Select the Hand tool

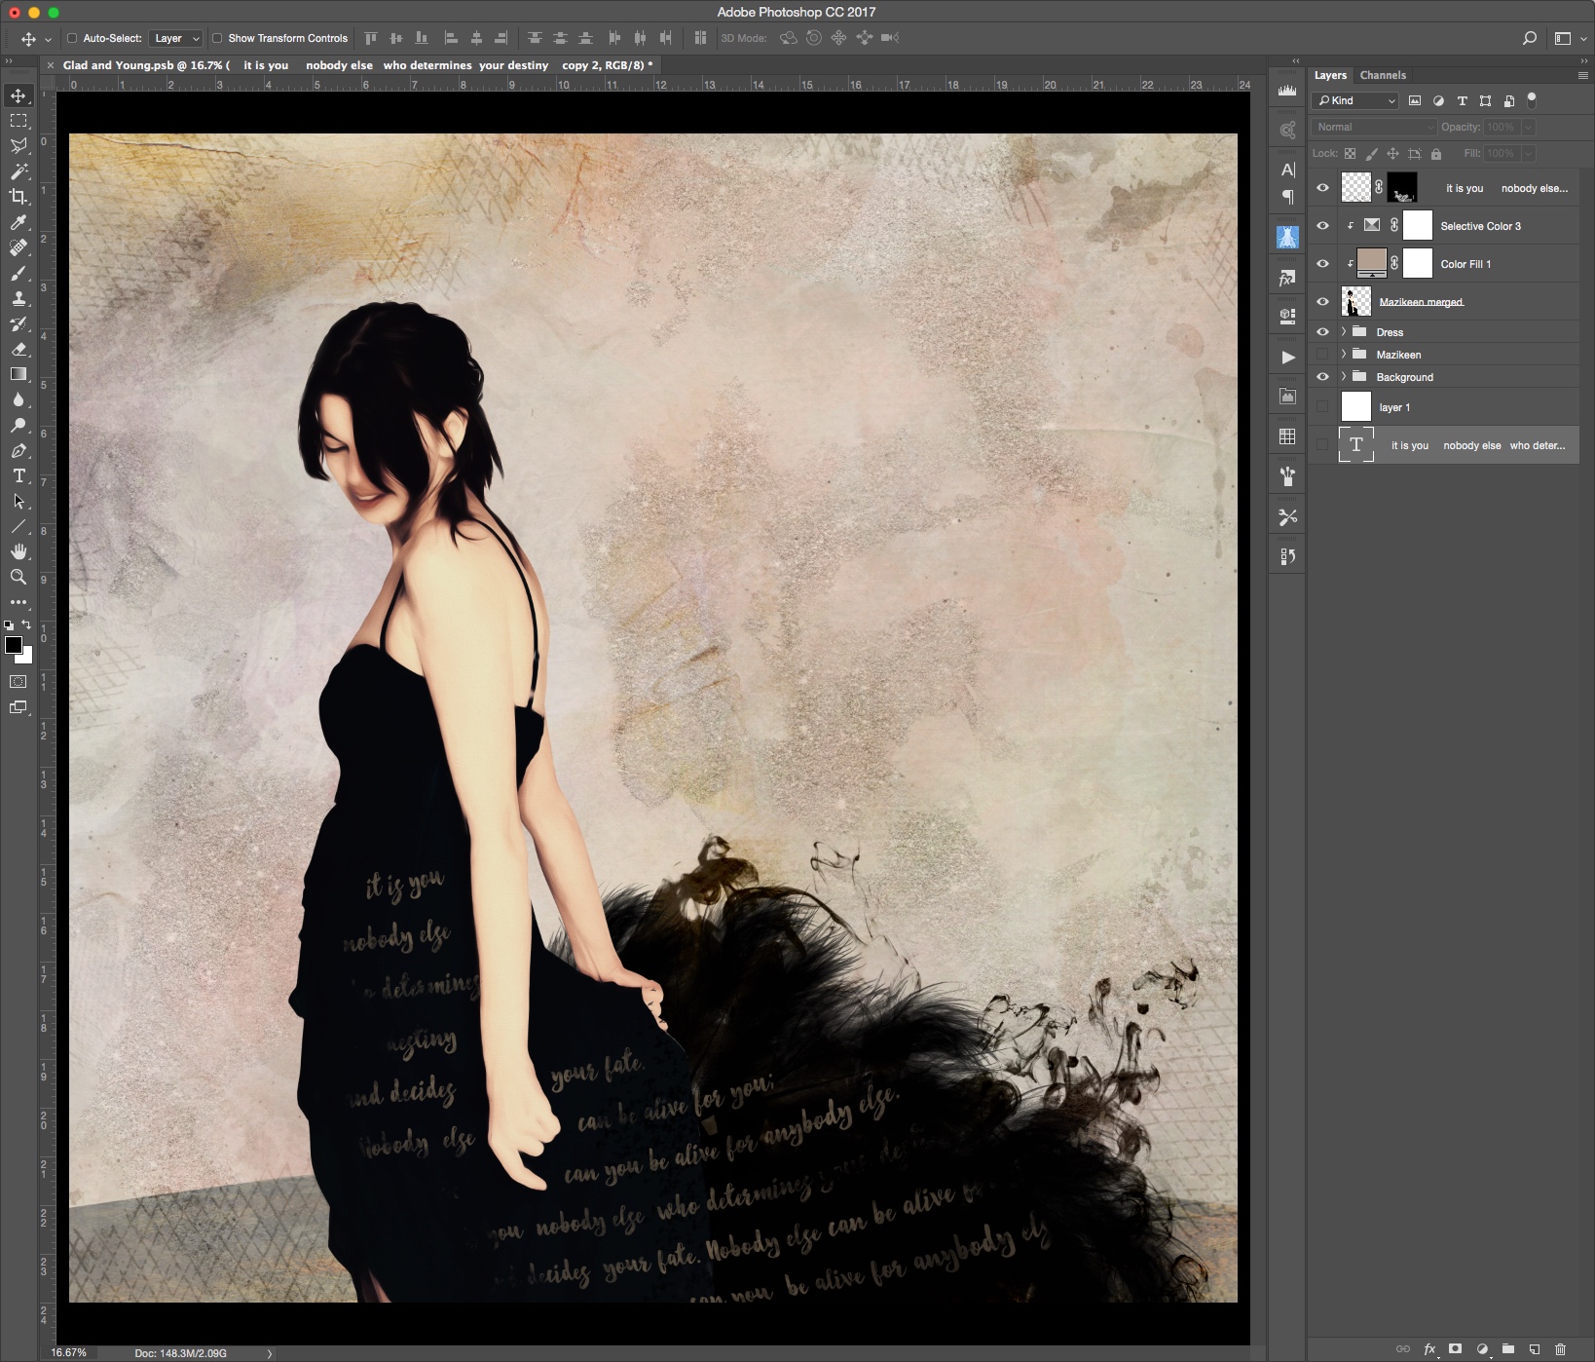tap(19, 552)
